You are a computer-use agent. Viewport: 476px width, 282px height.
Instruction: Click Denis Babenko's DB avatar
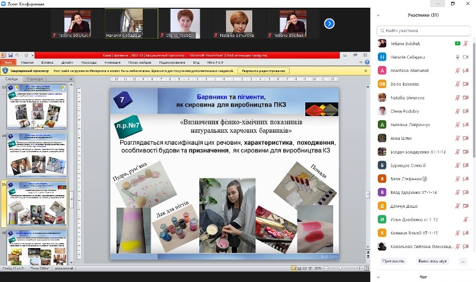pos(382,84)
